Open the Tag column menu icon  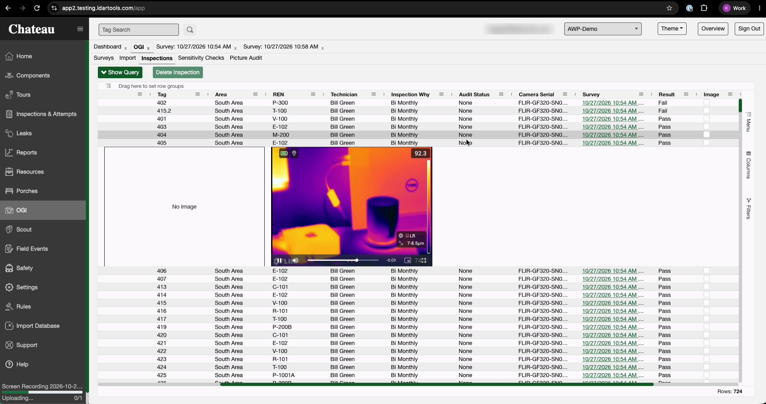tap(197, 94)
